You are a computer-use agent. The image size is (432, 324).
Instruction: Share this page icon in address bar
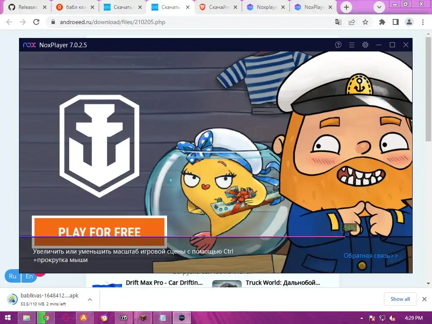(x=351, y=22)
